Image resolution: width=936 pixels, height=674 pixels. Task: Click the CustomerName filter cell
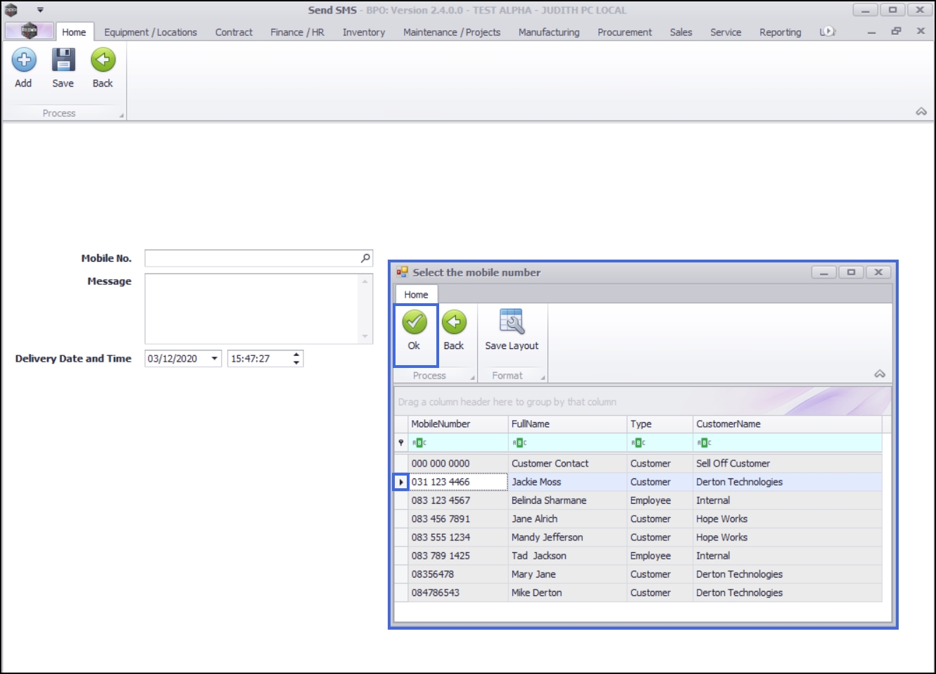tap(788, 443)
